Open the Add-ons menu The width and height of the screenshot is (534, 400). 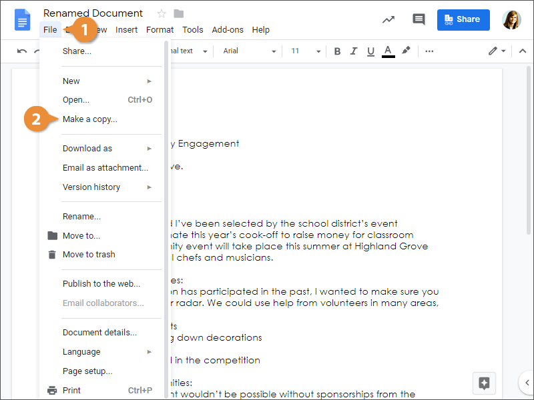click(228, 30)
